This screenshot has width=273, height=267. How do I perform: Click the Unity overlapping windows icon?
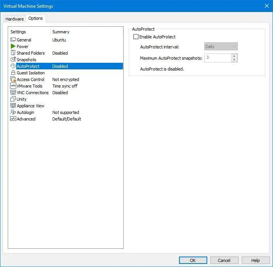(13, 99)
